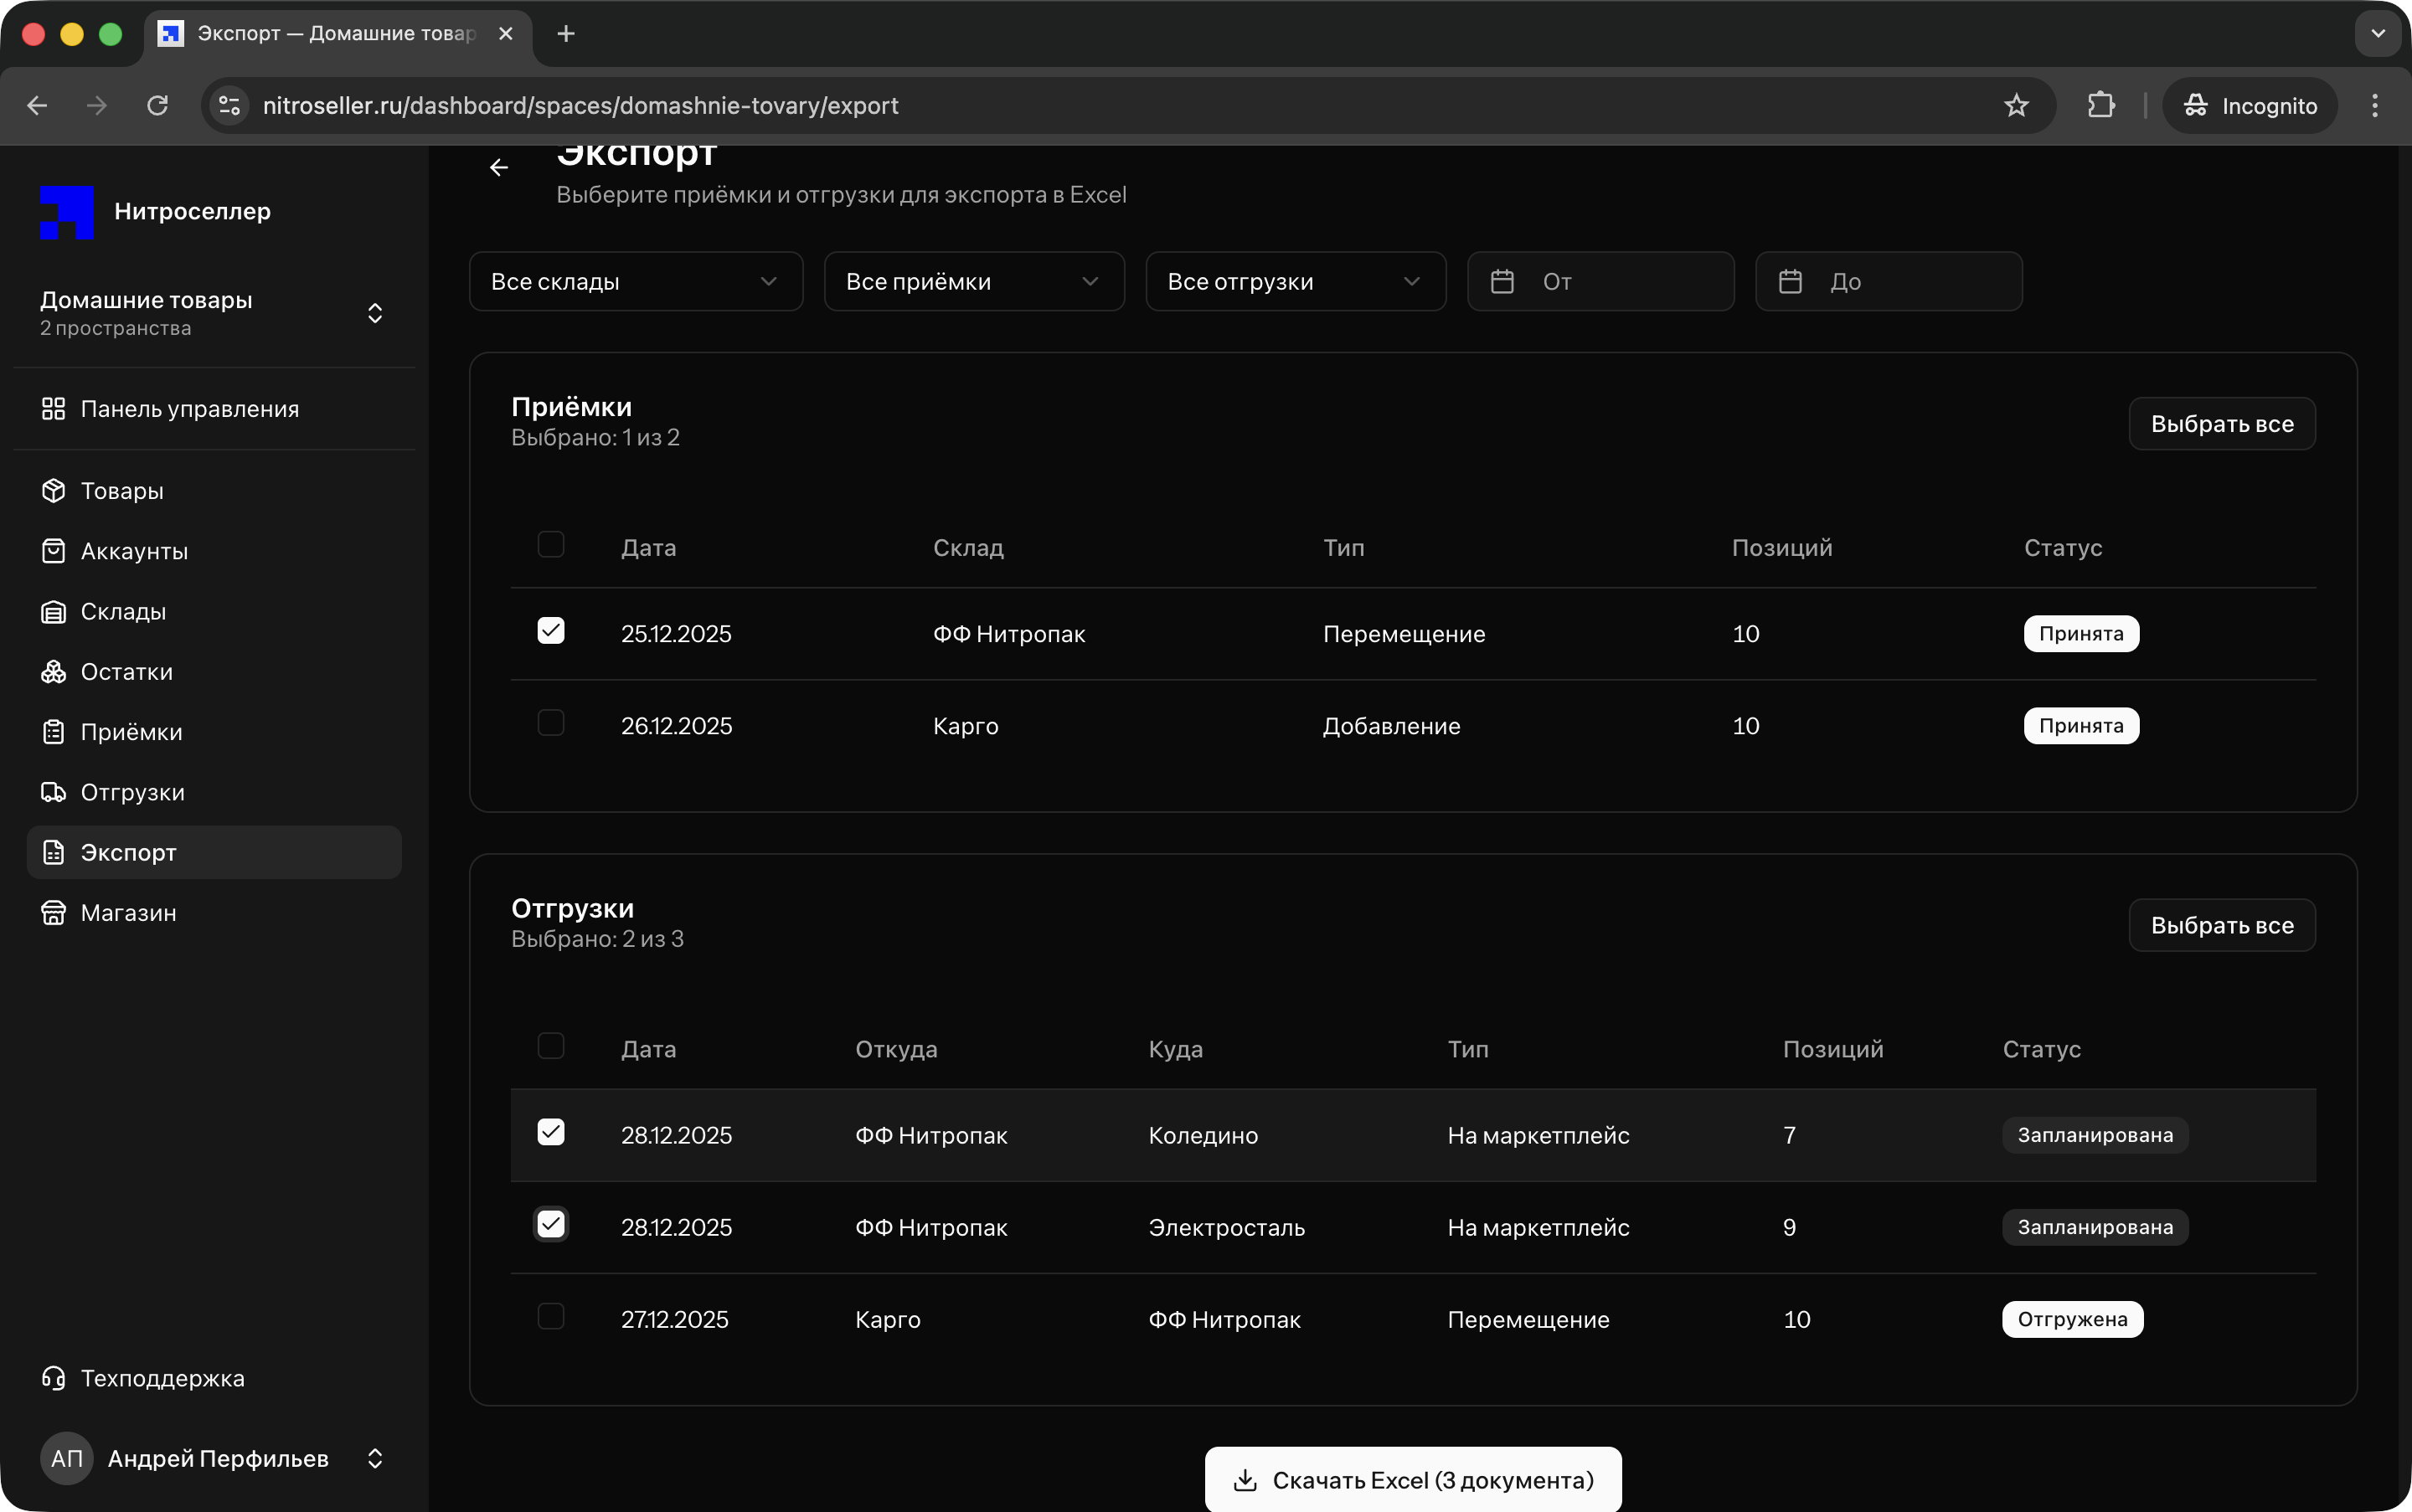
Task: Open the browser extensions puzzle icon
Action: [2101, 106]
